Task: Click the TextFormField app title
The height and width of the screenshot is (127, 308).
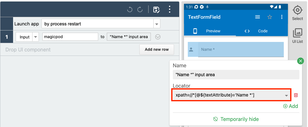Action: tap(204, 17)
